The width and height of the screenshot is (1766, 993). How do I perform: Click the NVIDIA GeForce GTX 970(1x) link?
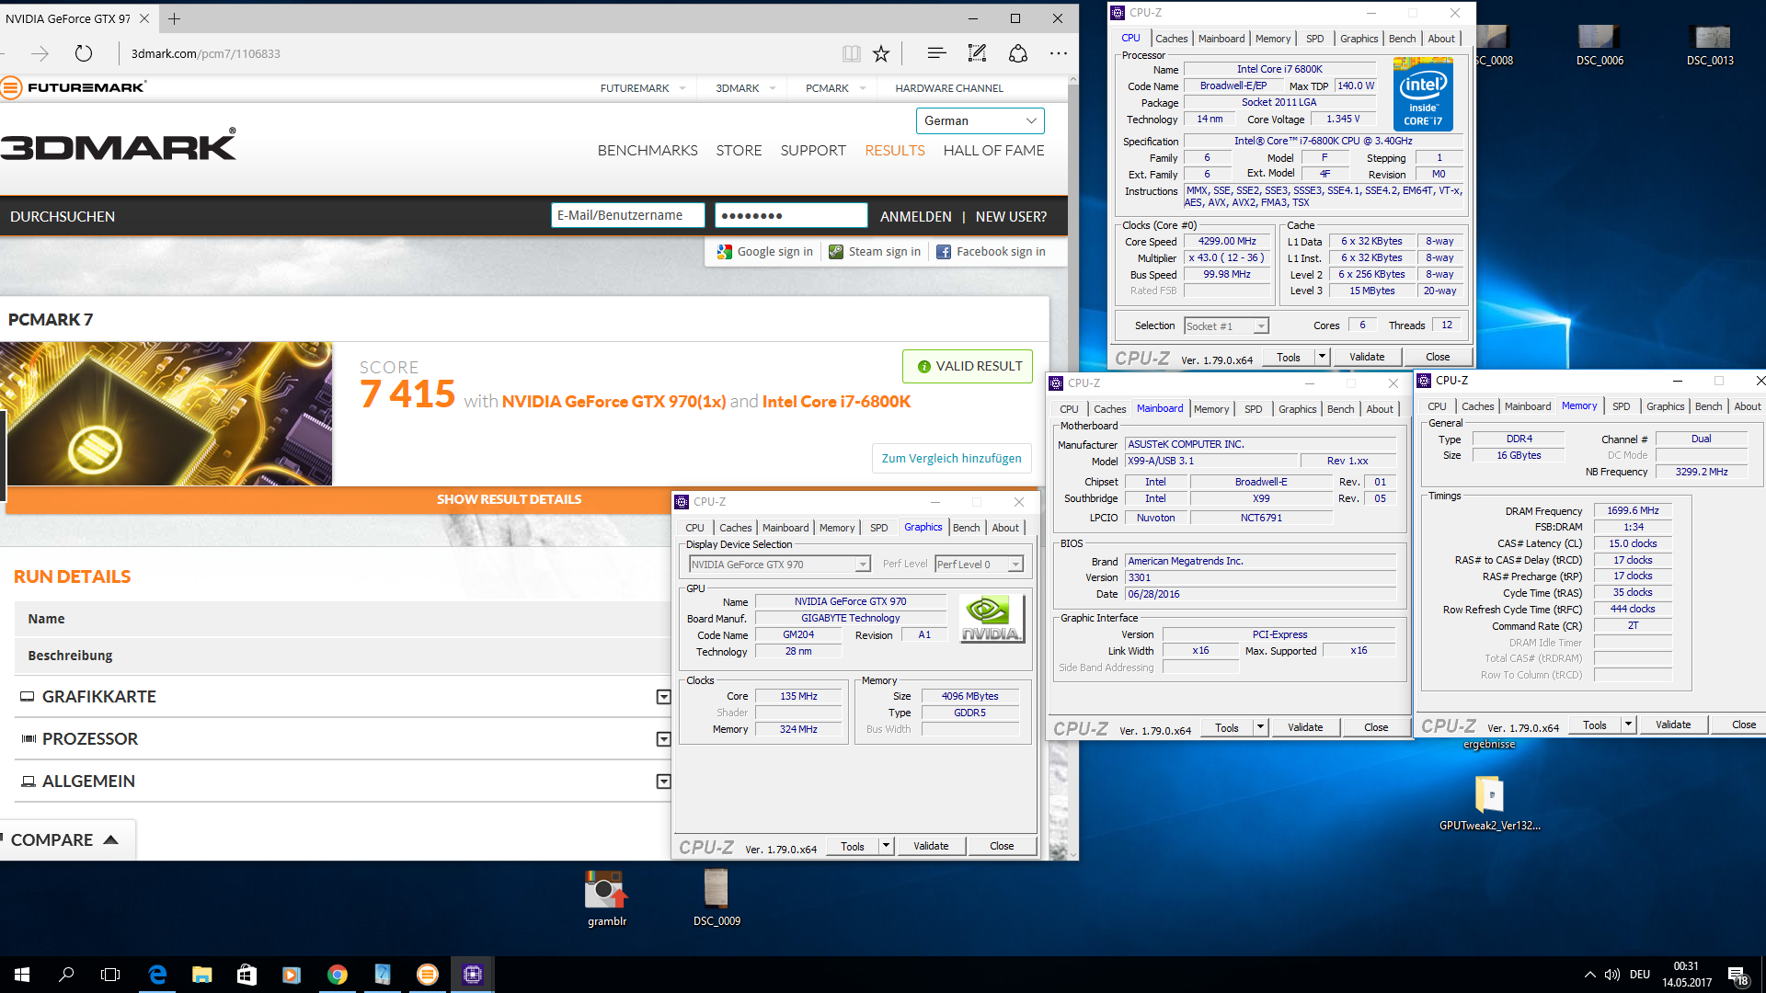tap(614, 402)
